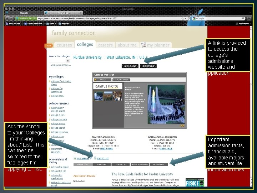
Task: Open the about me tab
Action: tap(127, 45)
